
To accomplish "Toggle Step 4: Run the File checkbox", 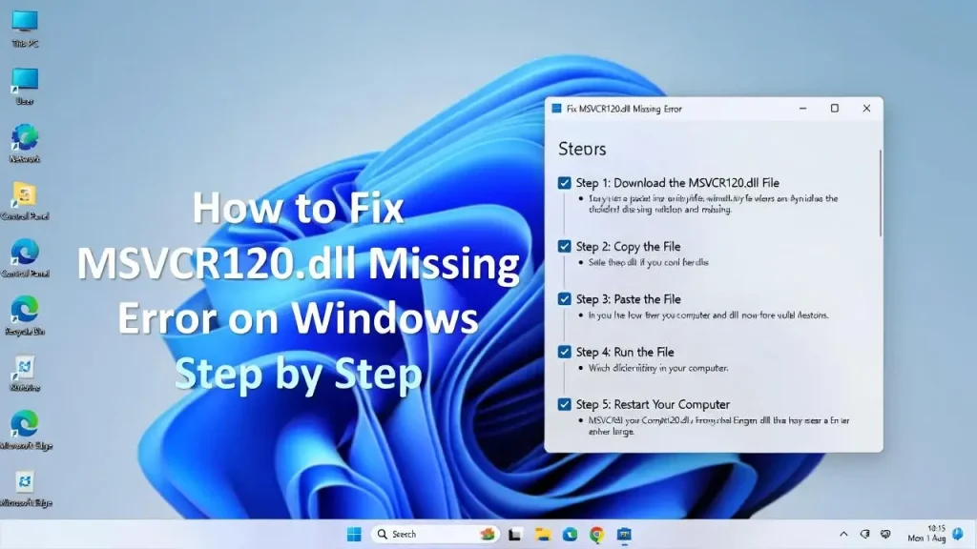I will [x=563, y=351].
